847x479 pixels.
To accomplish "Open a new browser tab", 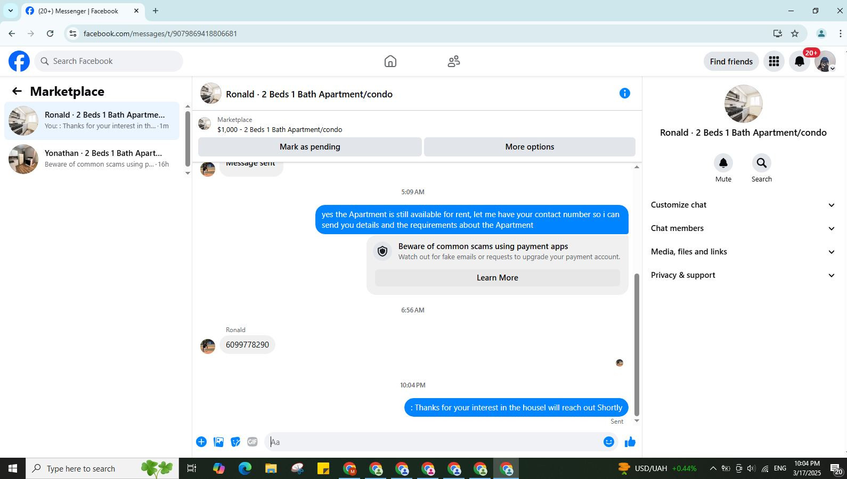I will click(156, 11).
